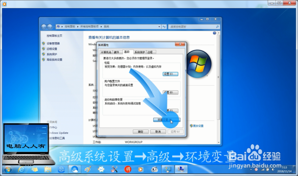298x176 pixels.
Task: Open the file explorer folder taskbar icon
Action: pos(48,169)
